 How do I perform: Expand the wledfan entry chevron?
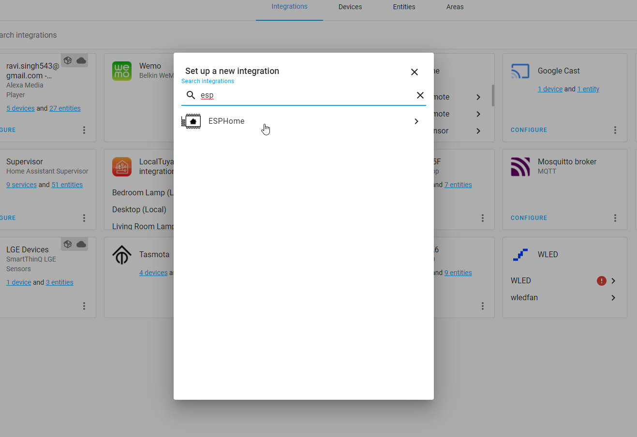point(613,298)
